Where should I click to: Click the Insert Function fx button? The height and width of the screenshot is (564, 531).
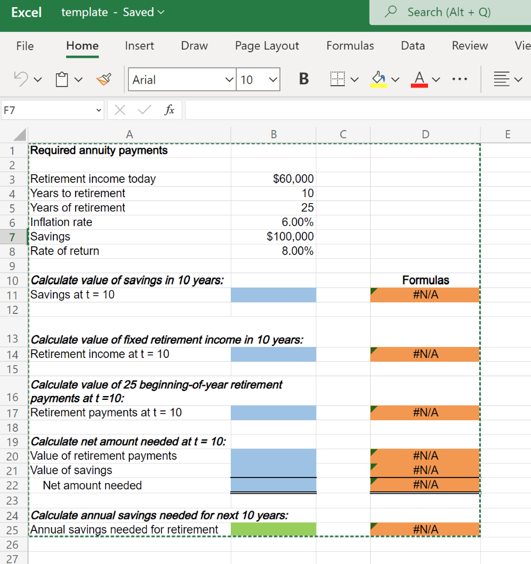click(169, 110)
